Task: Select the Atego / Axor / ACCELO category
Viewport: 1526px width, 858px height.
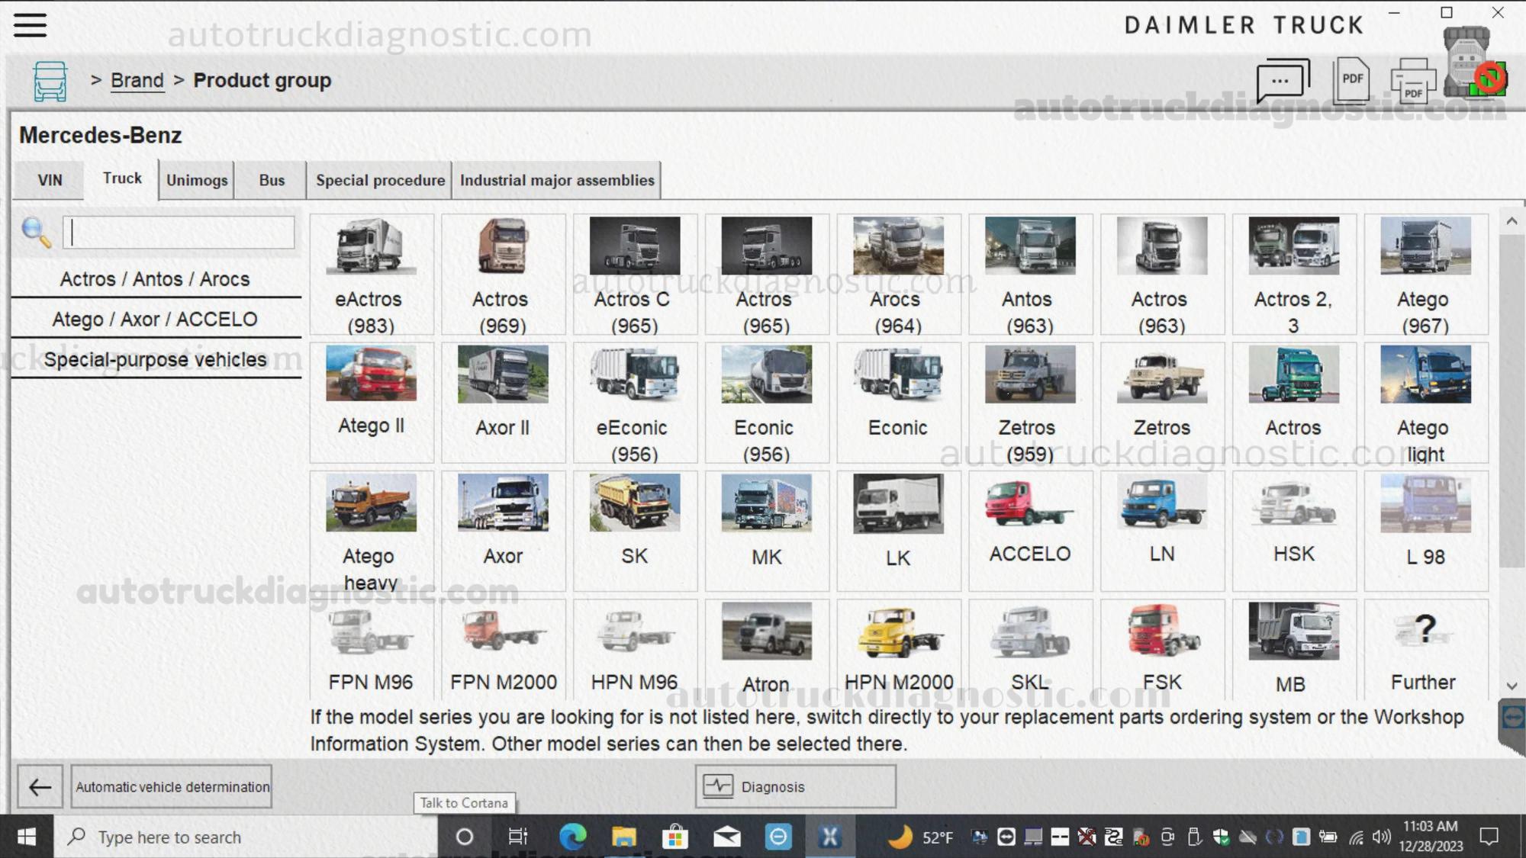Action: pos(154,319)
